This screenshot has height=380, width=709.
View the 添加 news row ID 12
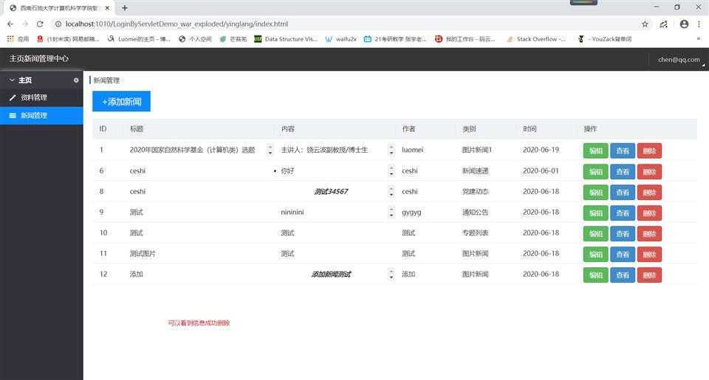(623, 274)
